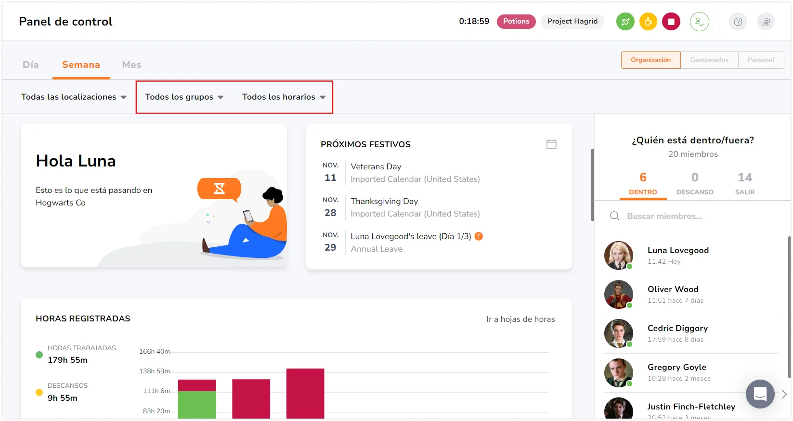Click green Horas Trabajadas legend dot
The image size is (793, 421).
(x=39, y=355)
